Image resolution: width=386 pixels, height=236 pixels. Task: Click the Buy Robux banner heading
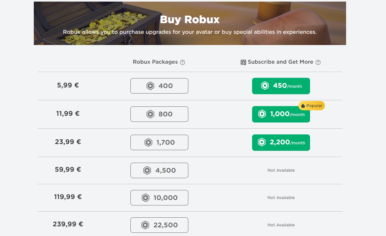(x=190, y=20)
